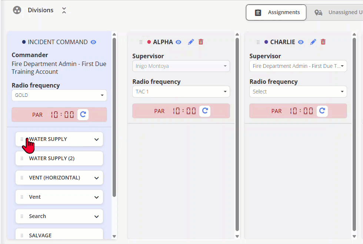
Task: Delete the ALPHA division with trash icon
Action: pyautogui.click(x=201, y=42)
